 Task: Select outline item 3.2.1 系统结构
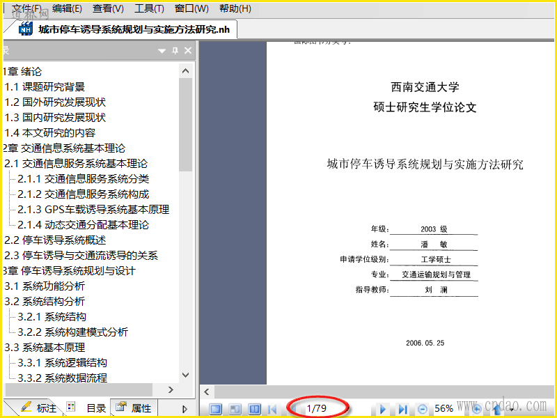[52, 316]
